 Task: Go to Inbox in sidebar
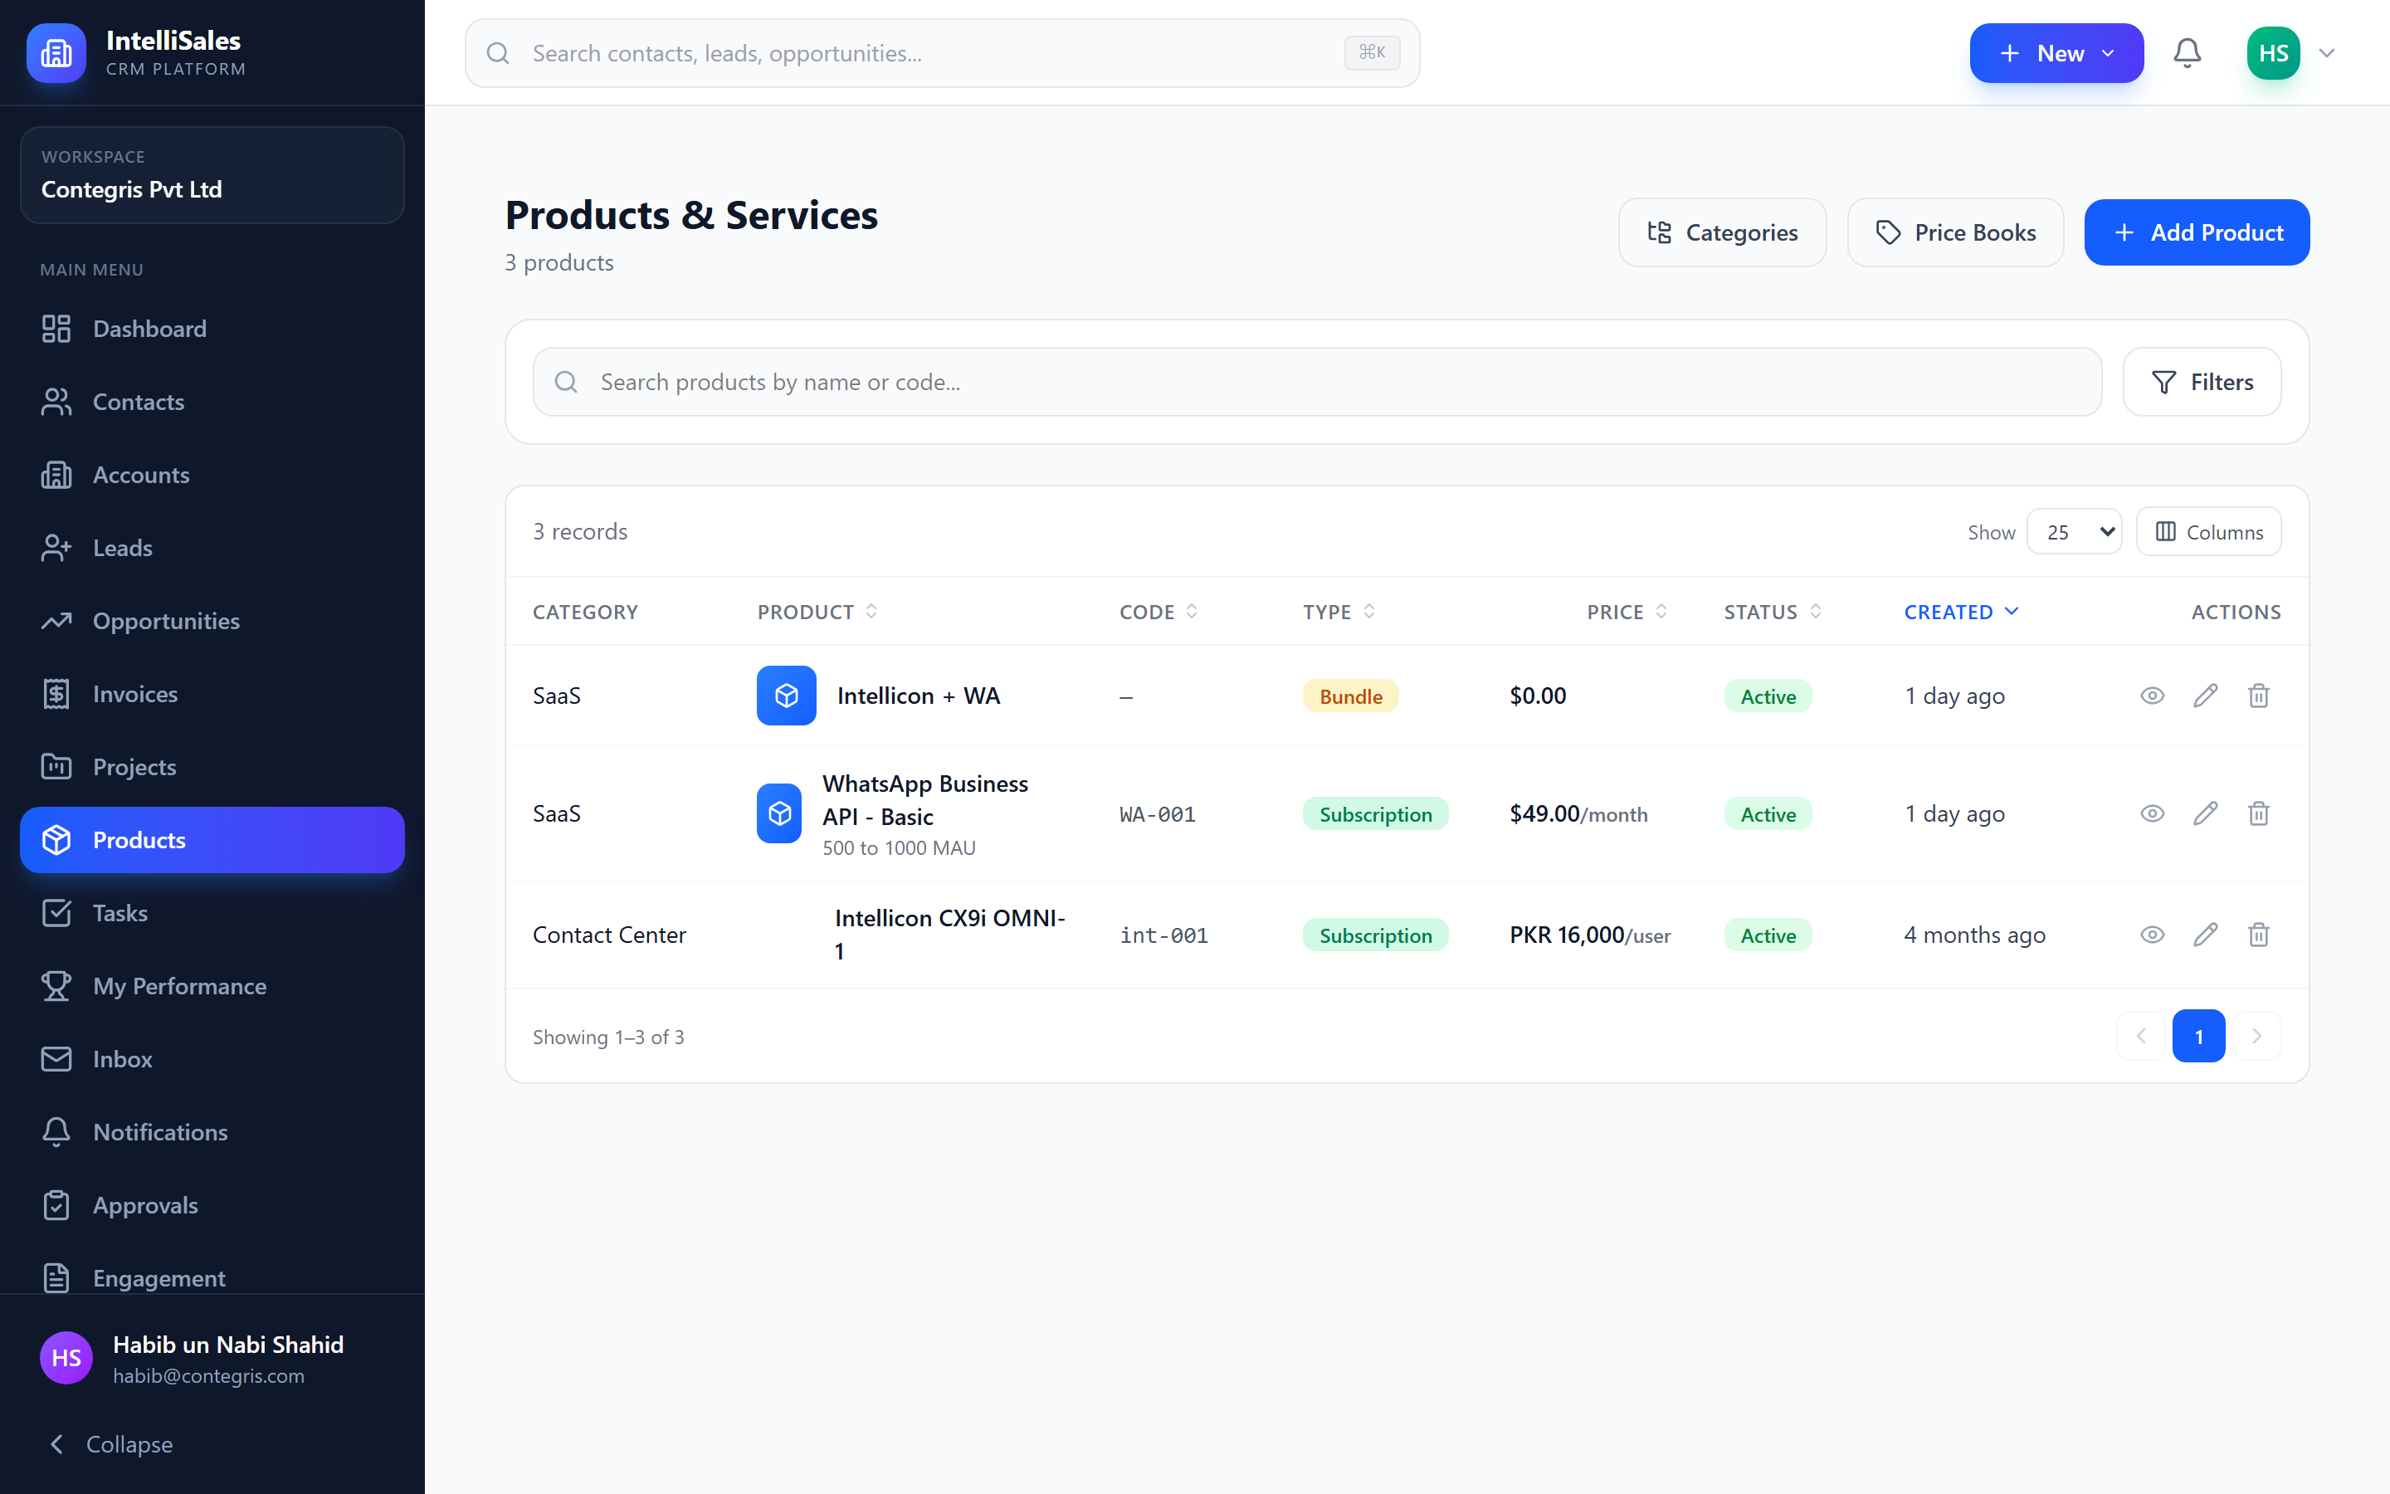coord(212,1059)
